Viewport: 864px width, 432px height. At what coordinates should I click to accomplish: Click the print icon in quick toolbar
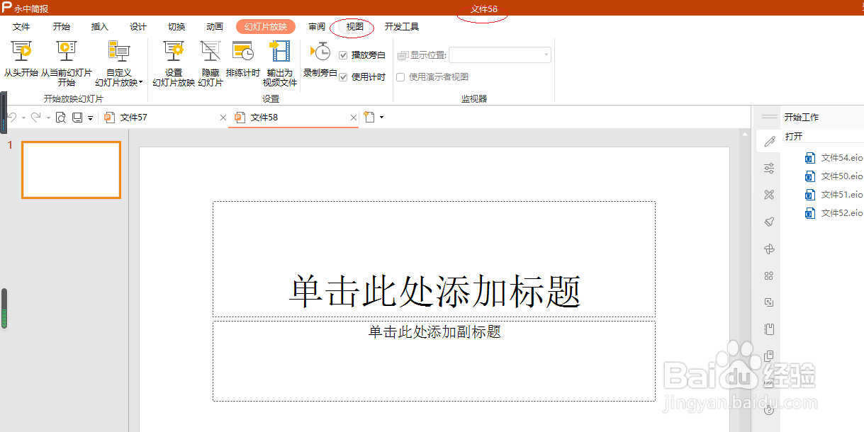[x=77, y=118]
